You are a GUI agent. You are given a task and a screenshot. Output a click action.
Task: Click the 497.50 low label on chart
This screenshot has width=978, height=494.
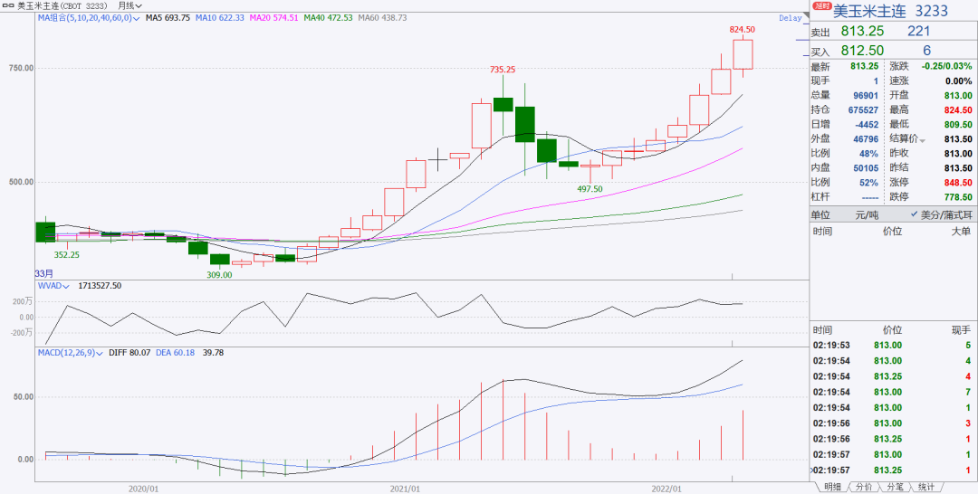[x=590, y=189]
